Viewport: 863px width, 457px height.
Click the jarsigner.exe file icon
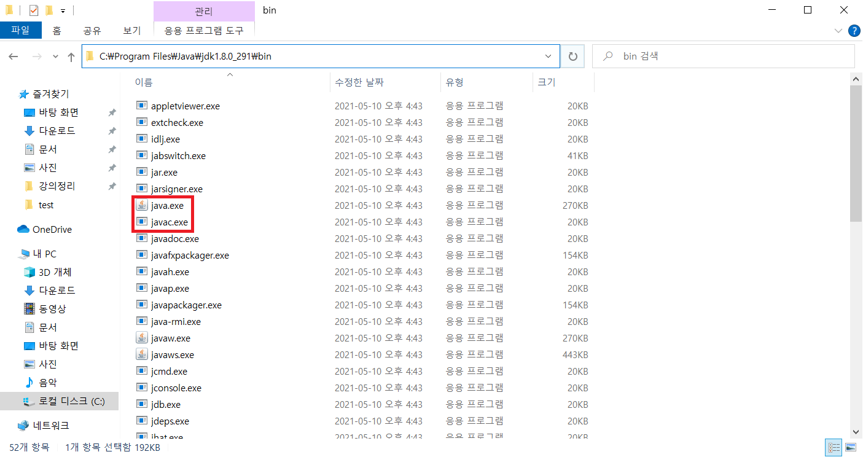click(x=142, y=189)
